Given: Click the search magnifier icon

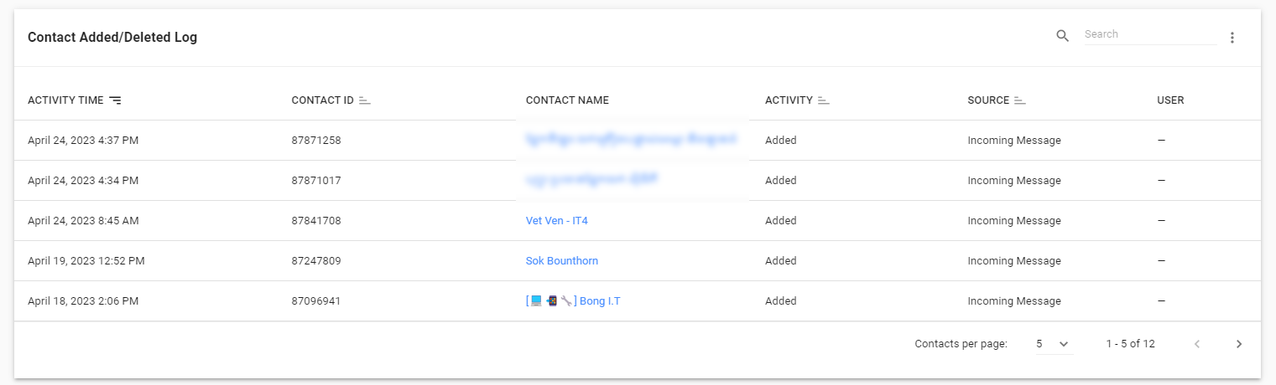Looking at the screenshot, I should [x=1062, y=35].
